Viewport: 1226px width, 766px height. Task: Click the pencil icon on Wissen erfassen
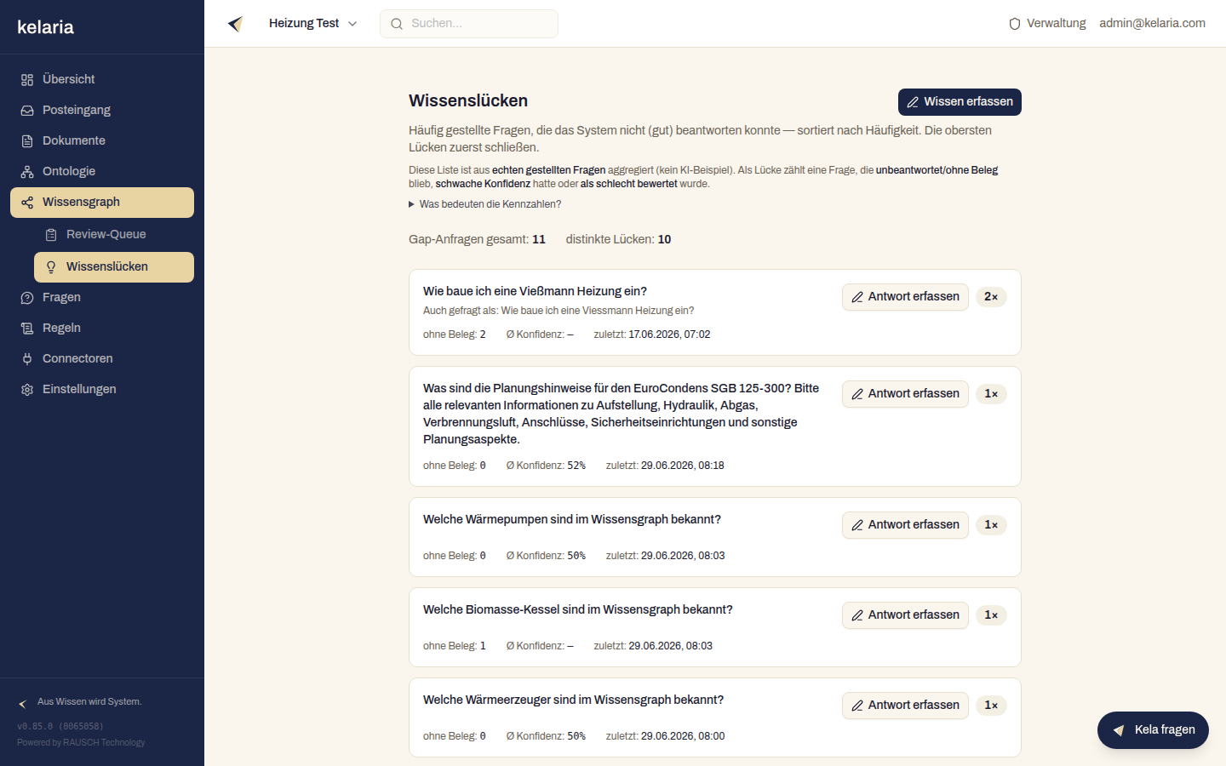913,102
